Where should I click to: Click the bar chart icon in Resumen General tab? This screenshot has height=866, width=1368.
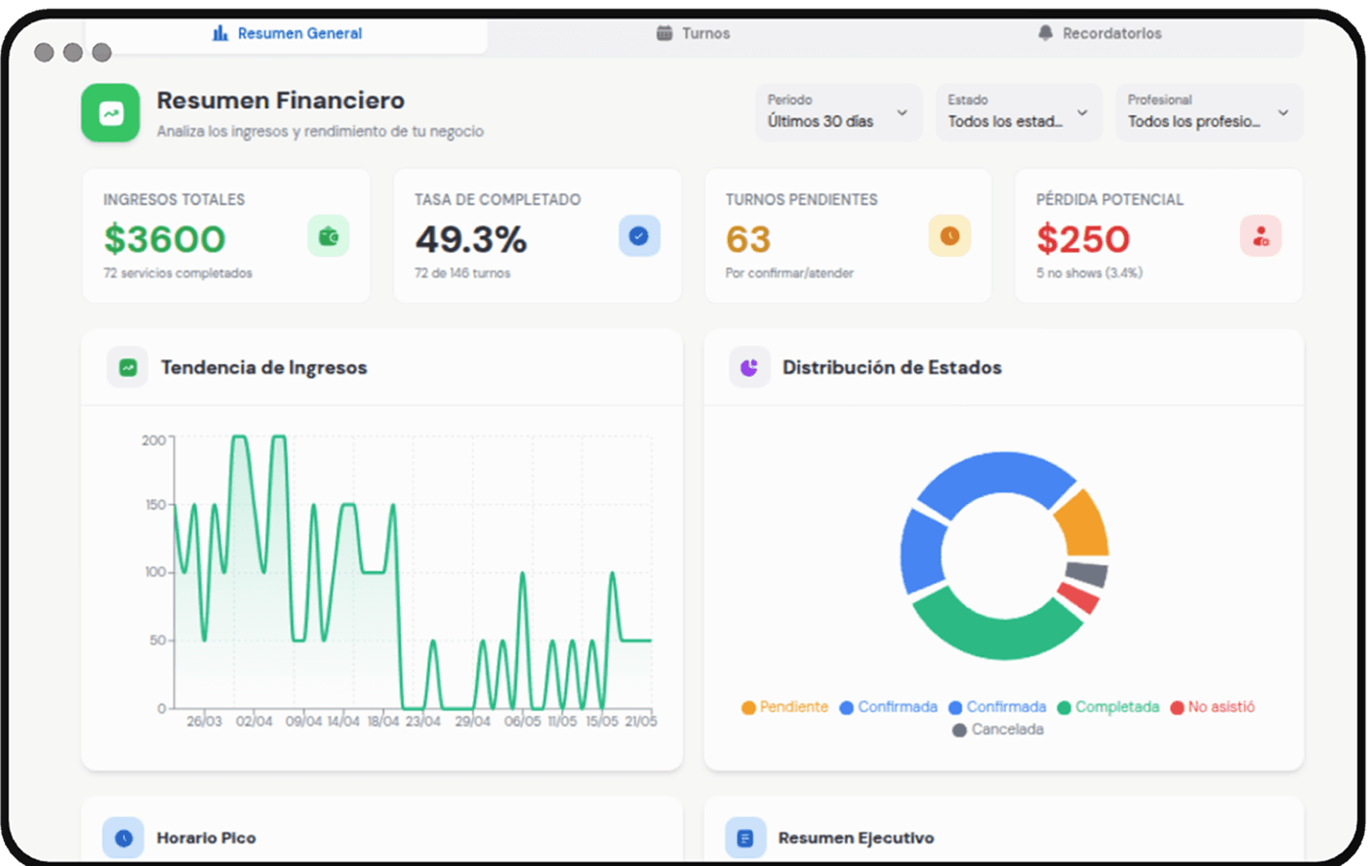[x=221, y=33]
